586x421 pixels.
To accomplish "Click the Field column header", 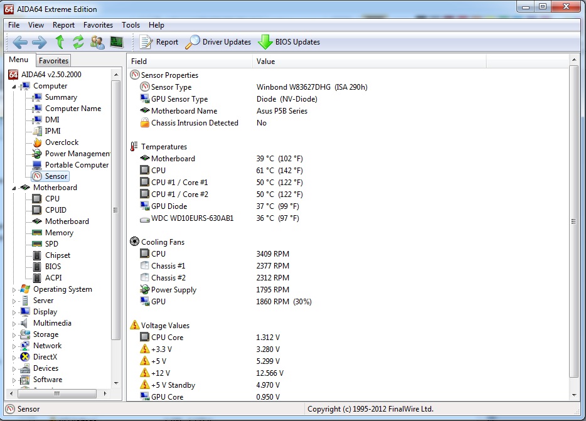I will coord(191,61).
